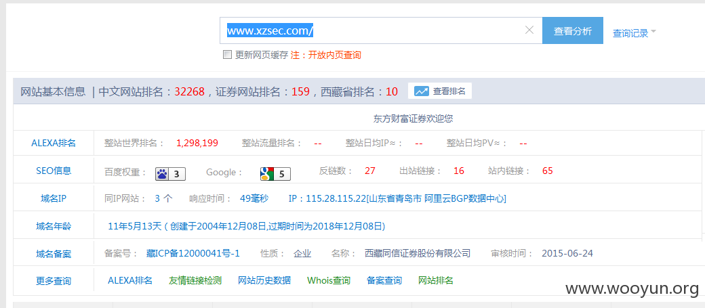Open the 更多查询 row label

click(54, 281)
